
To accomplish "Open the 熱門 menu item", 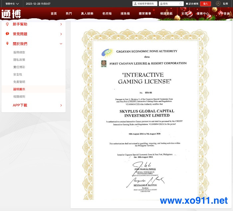I will point(69,14).
